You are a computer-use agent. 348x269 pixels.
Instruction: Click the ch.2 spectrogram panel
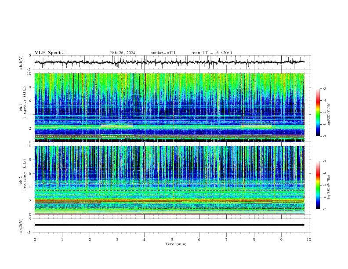click(x=169, y=180)
